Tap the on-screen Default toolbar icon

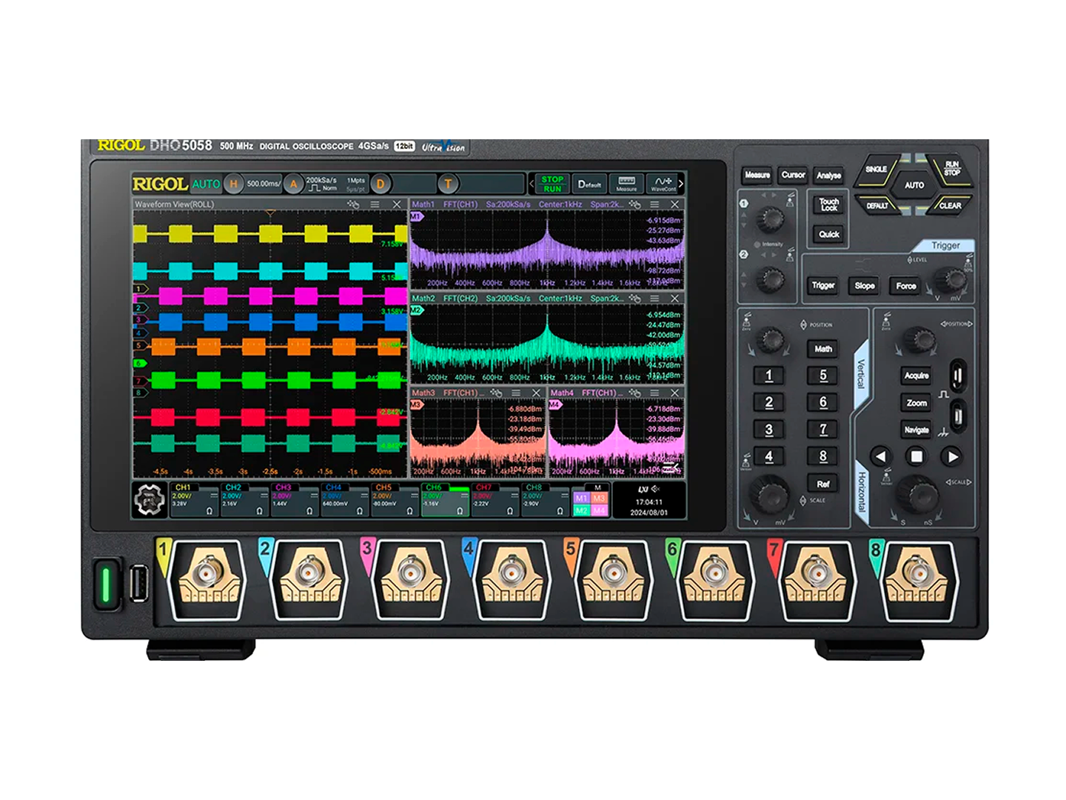coord(590,184)
